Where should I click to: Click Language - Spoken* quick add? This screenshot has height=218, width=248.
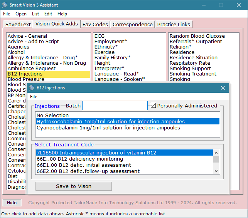coord(120,79)
